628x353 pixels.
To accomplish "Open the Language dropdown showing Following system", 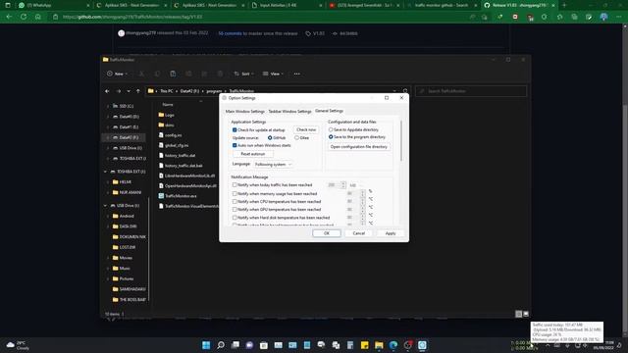I will click(273, 165).
